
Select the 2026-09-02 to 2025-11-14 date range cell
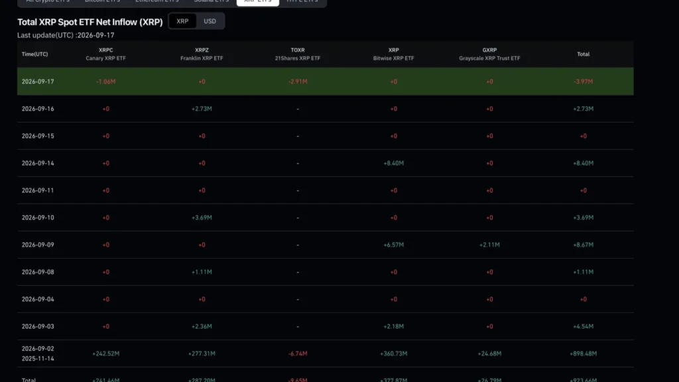click(38, 353)
